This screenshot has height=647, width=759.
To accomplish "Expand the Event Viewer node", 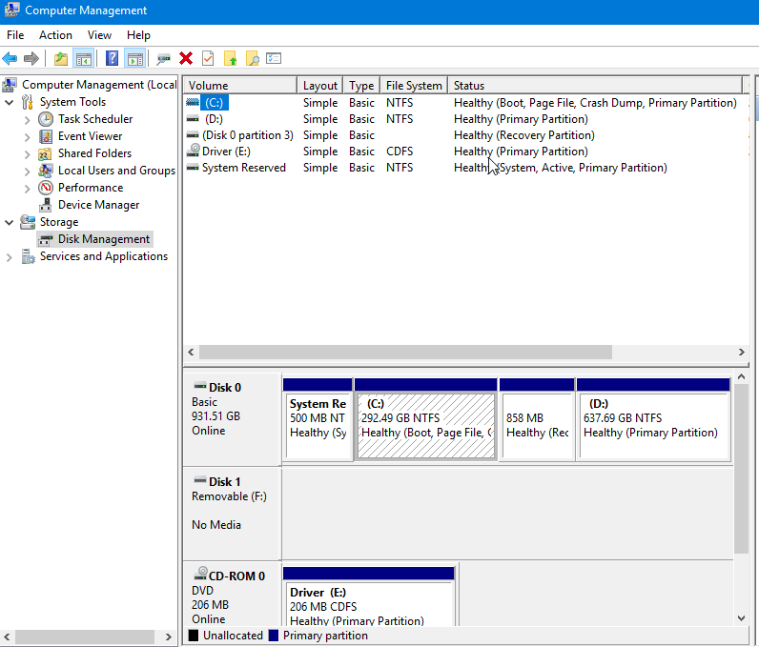I will point(28,136).
